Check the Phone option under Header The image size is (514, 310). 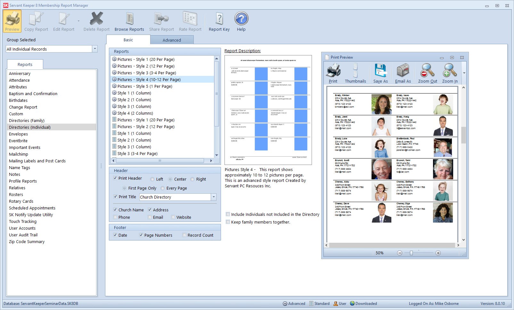pyautogui.click(x=115, y=217)
